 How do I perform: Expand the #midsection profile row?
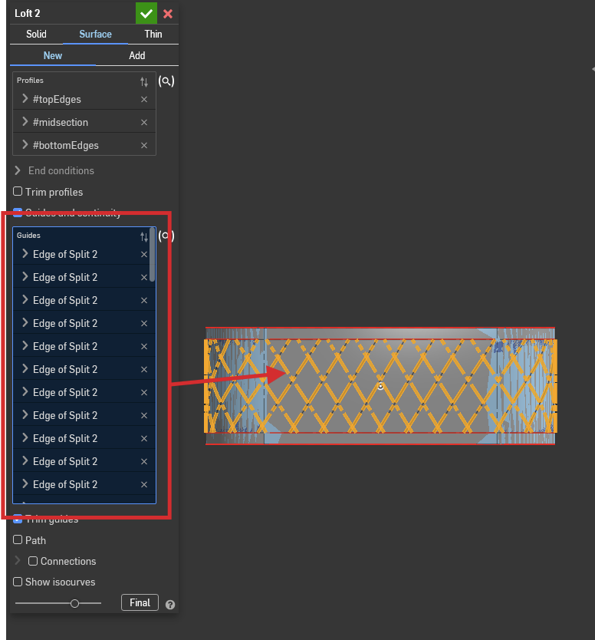(25, 121)
